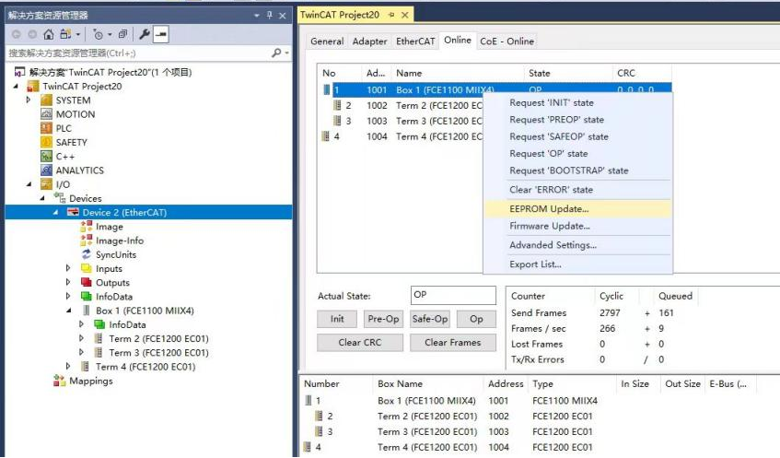Select the SAFETY node icon

[46, 142]
